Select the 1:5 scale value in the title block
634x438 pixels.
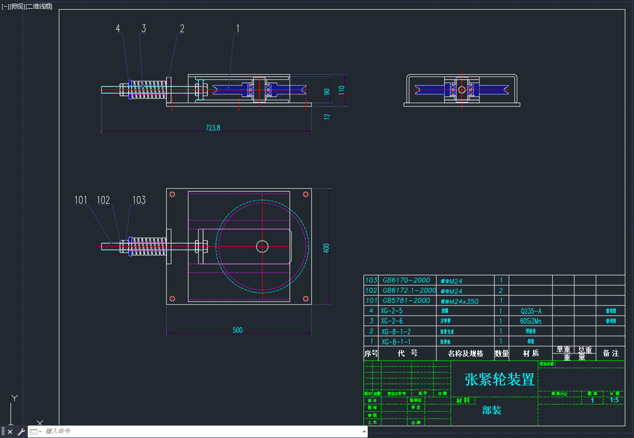click(x=614, y=400)
